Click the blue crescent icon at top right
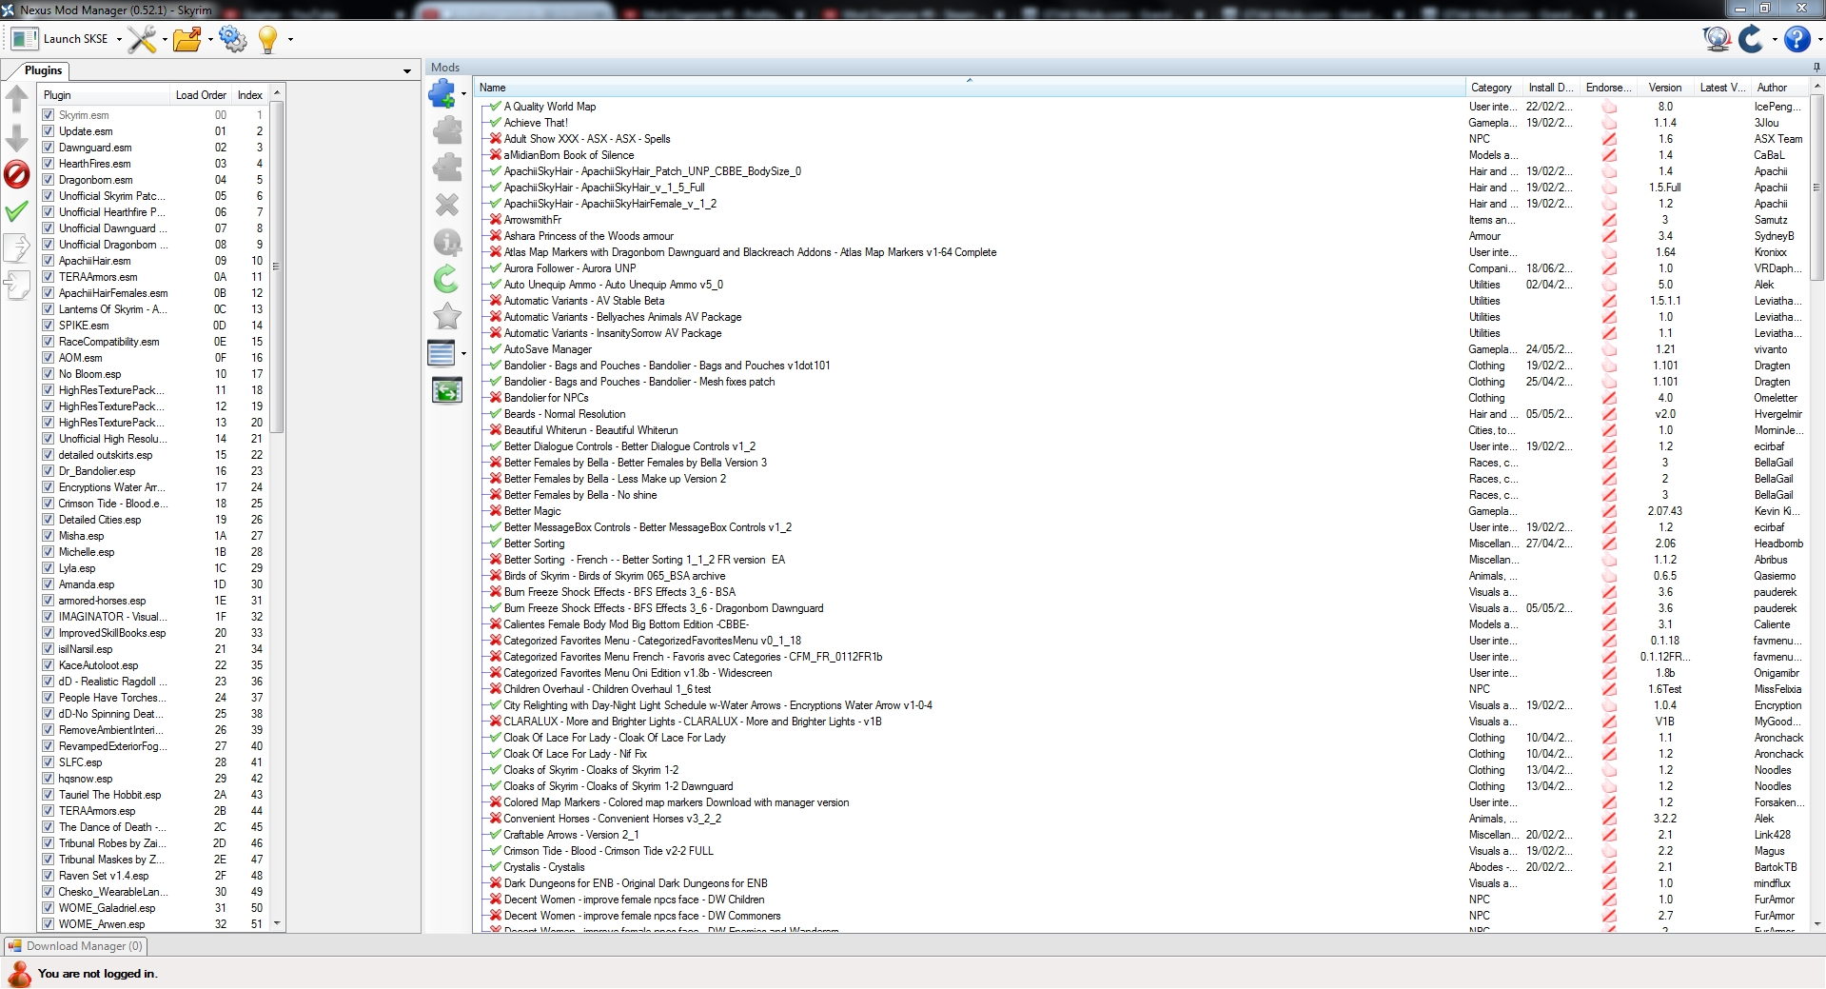The width and height of the screenshot is (1826, 989). click(1751, 39)
